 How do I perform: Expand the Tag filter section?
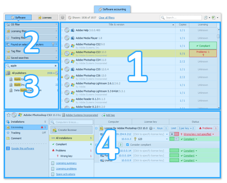32,51
